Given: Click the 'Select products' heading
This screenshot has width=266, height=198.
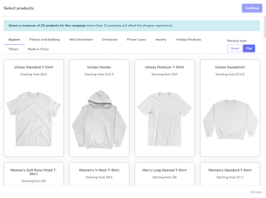Looking at the screenshot, I should point(19,8).
